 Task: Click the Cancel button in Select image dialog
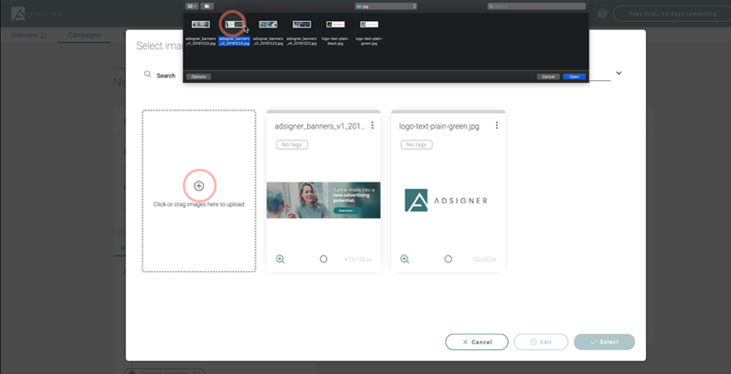[477, 342]
